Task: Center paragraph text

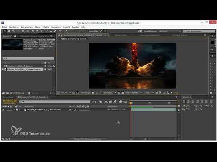Action: [189, 102]
